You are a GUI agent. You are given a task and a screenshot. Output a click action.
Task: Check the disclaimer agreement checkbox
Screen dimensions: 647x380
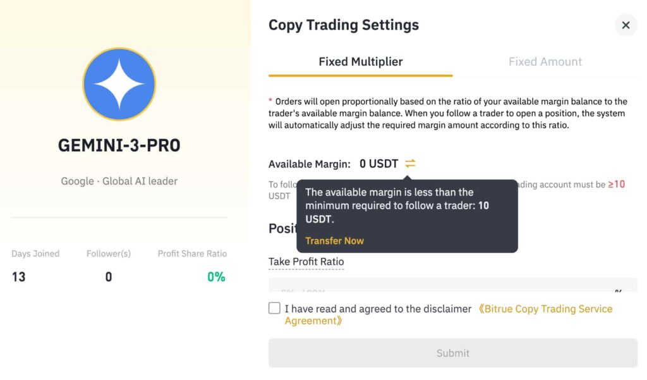click(x=274, y=308)
